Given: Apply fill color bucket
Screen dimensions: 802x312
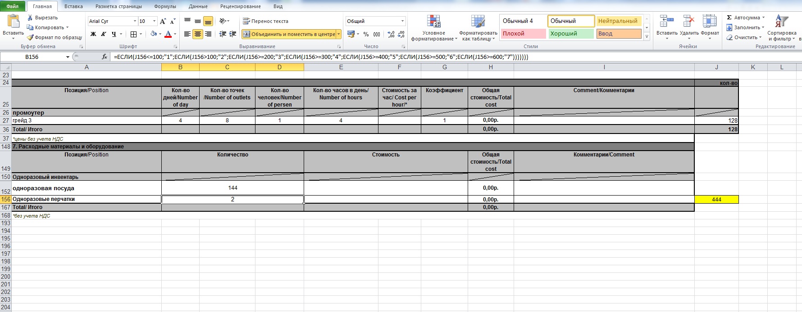Looking at the screenshot, I should pyautogui.click(x=154, y=34).
